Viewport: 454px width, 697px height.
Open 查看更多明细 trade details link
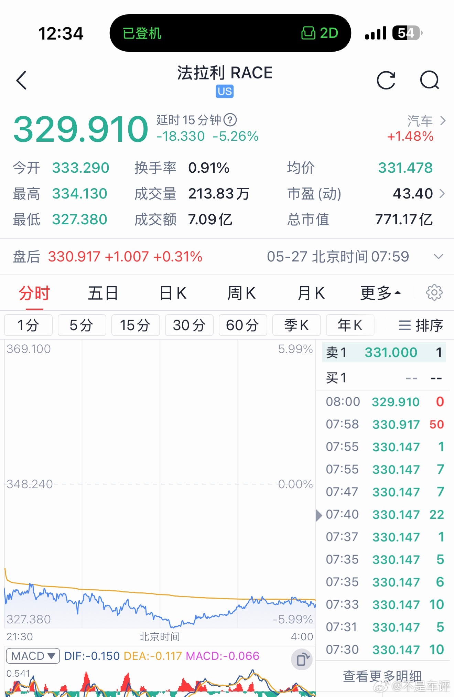pos(382,676)
